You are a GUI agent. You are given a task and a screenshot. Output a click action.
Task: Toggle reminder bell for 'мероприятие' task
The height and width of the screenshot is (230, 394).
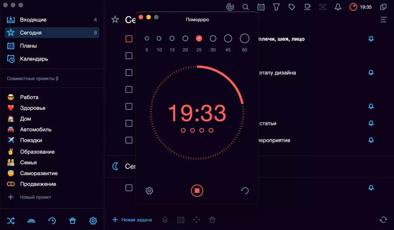tap(371, 140)
